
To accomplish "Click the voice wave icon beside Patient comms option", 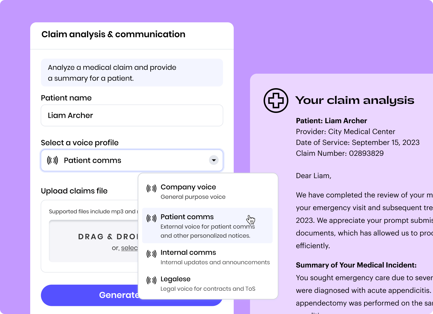I will point(151,218).
